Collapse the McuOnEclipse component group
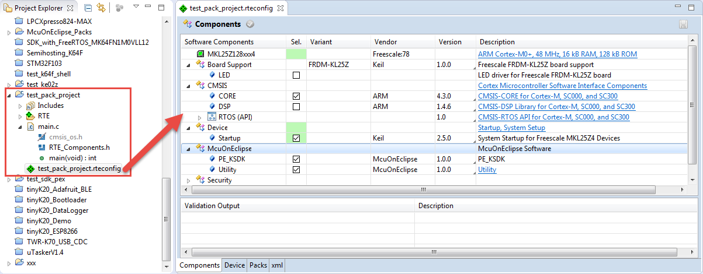Screen dimensions: 703x274 188,149
